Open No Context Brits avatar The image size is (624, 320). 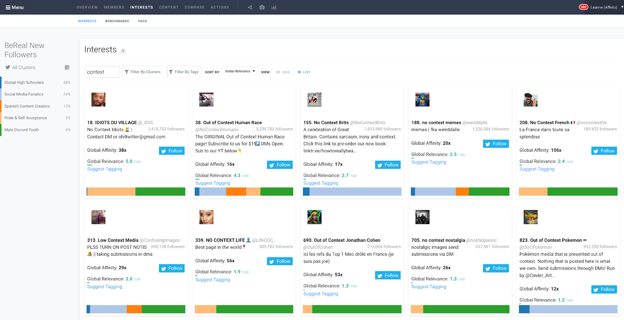[x=314, y=100]
